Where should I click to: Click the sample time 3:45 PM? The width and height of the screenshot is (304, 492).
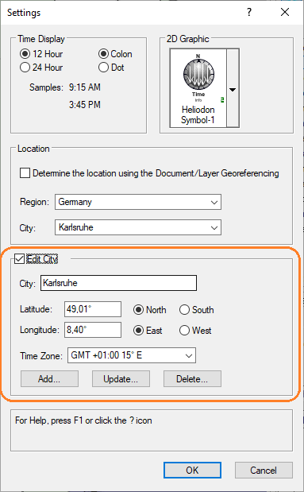(85, 105)
